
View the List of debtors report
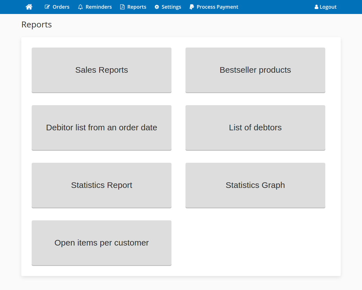click(x=255, y=128)
